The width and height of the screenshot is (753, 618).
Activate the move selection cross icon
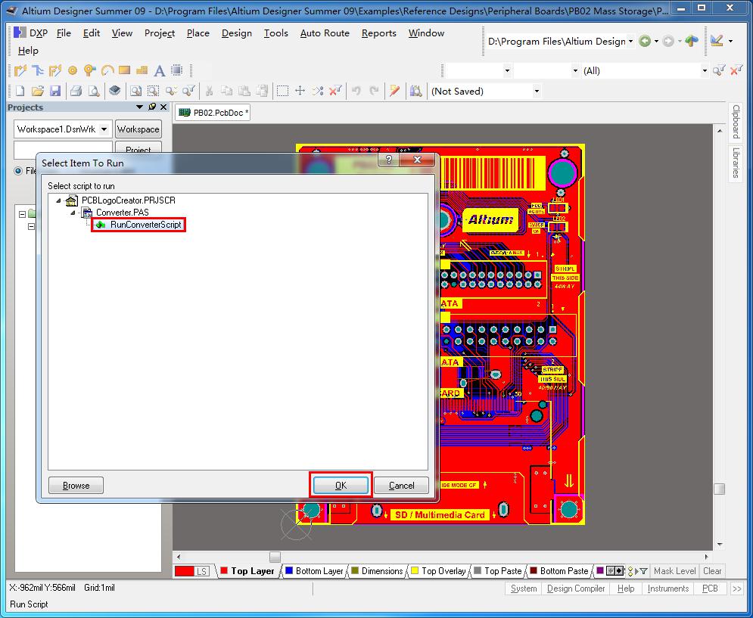[300, 91]
